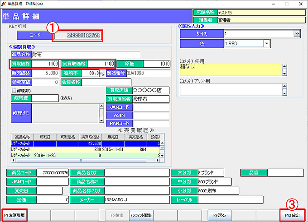Click the 修理メモ scrollbar up arrow
This screenshot has width=308, height=222.
tap(101, 106)
